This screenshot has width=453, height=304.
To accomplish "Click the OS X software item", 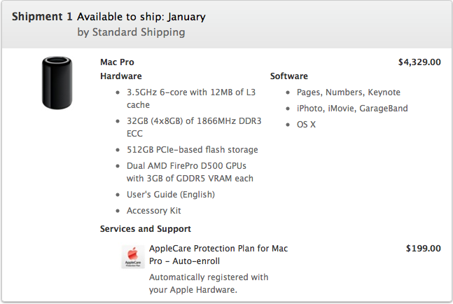I will (x=307, y=125).
